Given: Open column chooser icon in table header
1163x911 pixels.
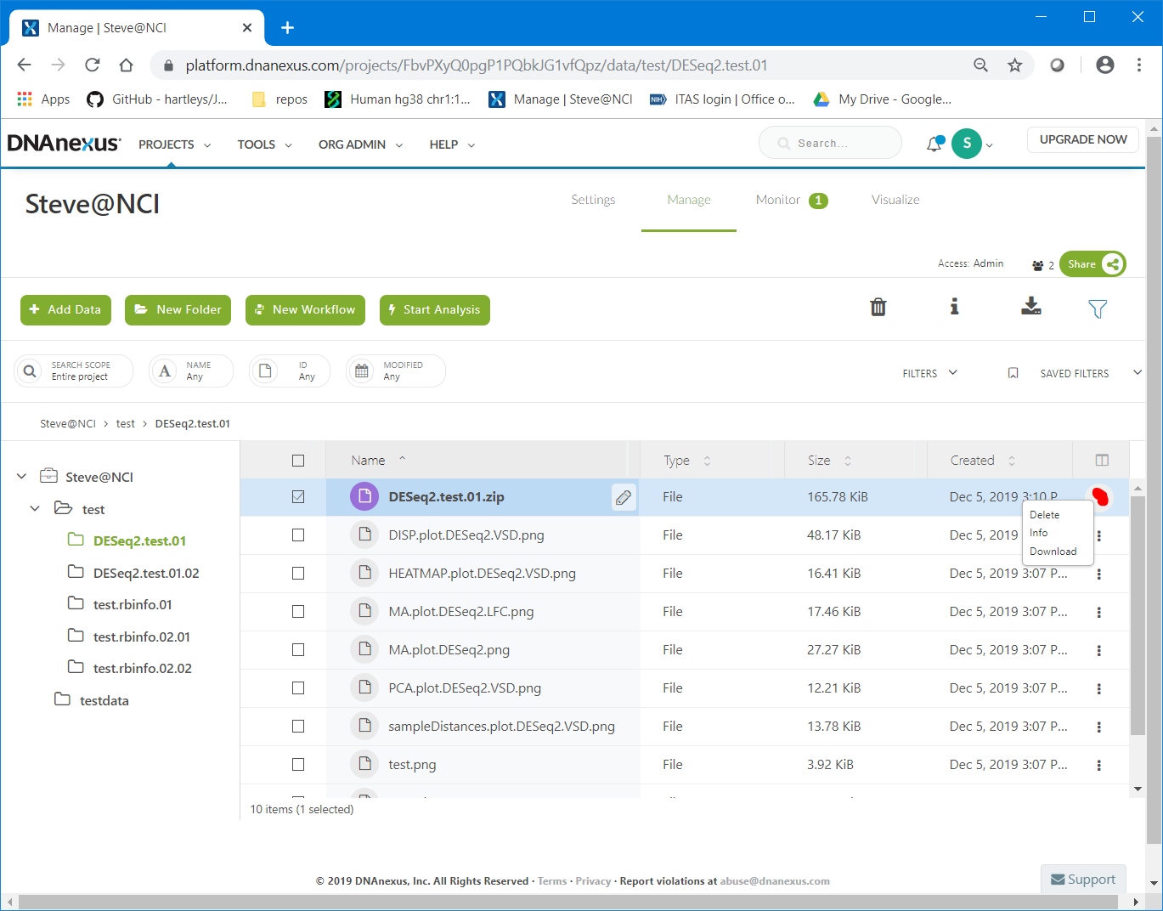Looking at the screenshot, I should coord(1102,461).
